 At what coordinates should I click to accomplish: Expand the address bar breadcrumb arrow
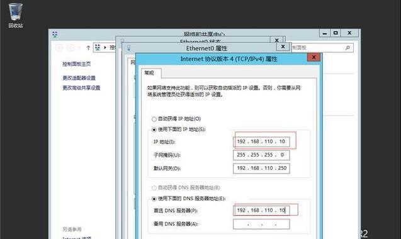(105, 48)
